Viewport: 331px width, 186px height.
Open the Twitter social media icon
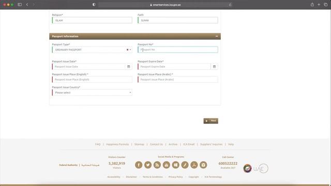coord(148,165)
